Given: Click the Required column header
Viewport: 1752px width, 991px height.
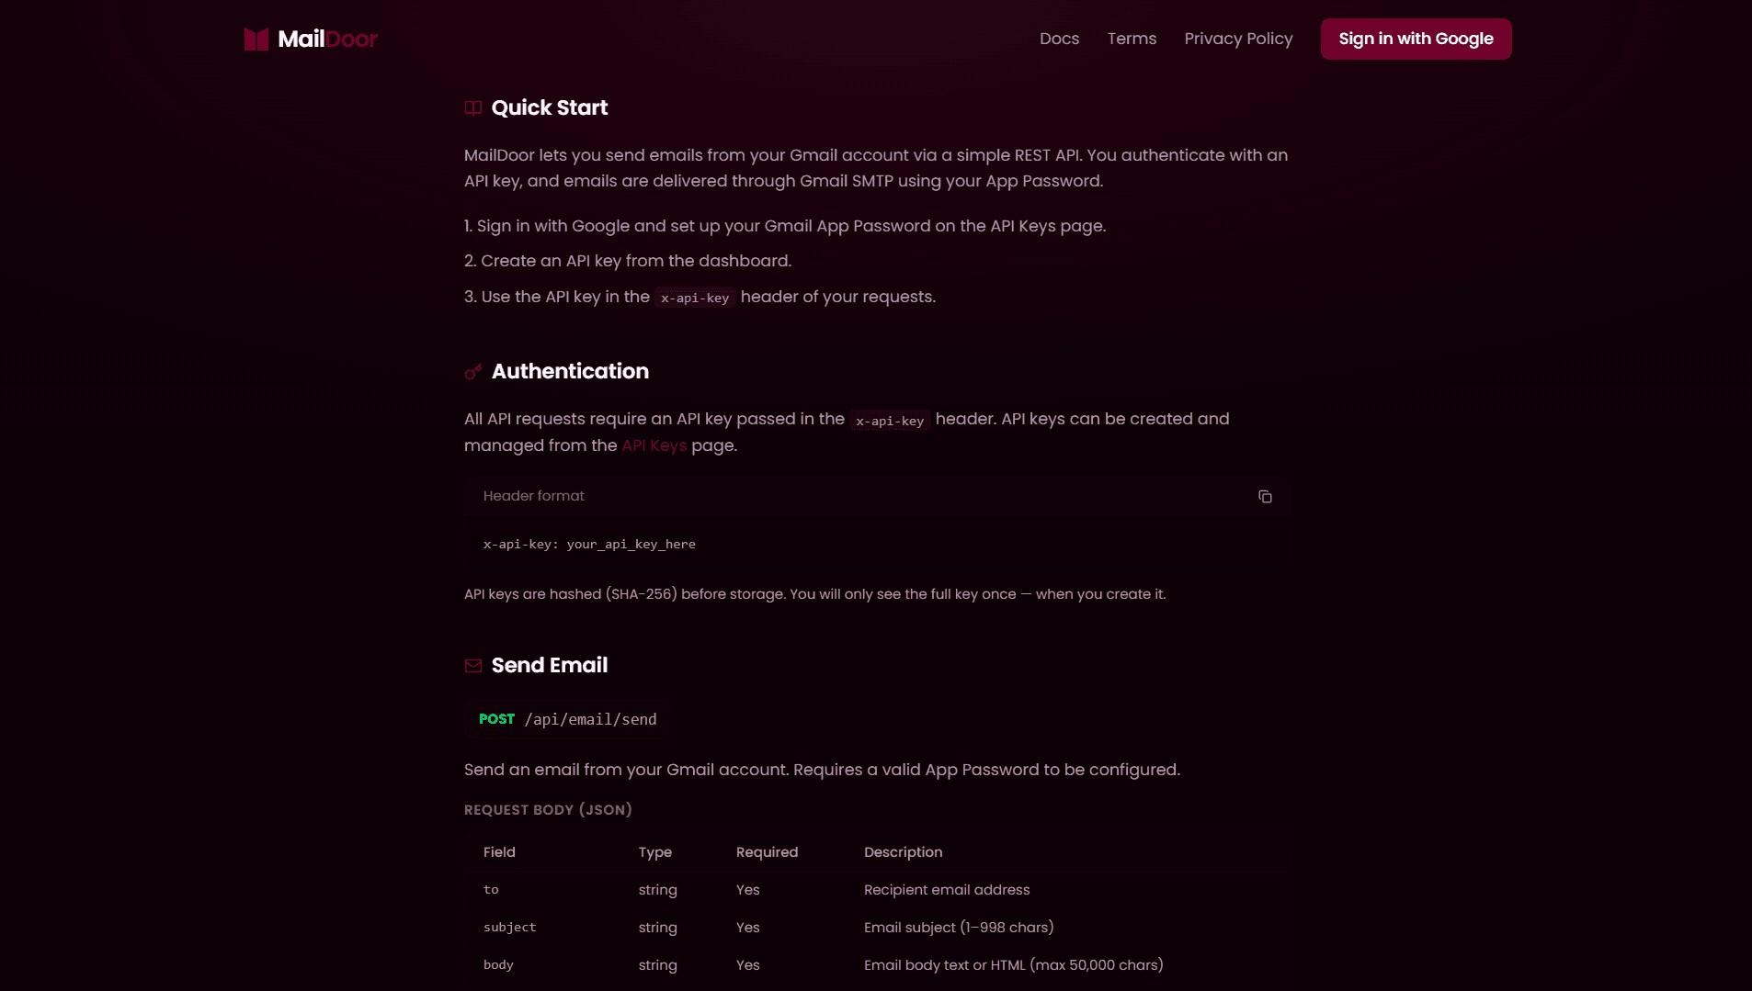Looking at the screenshot, I should coord(767,852).
